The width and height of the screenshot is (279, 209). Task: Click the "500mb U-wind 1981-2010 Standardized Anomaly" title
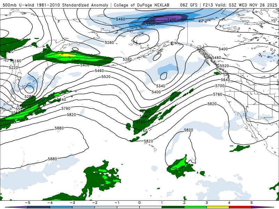tap(55, 5)
